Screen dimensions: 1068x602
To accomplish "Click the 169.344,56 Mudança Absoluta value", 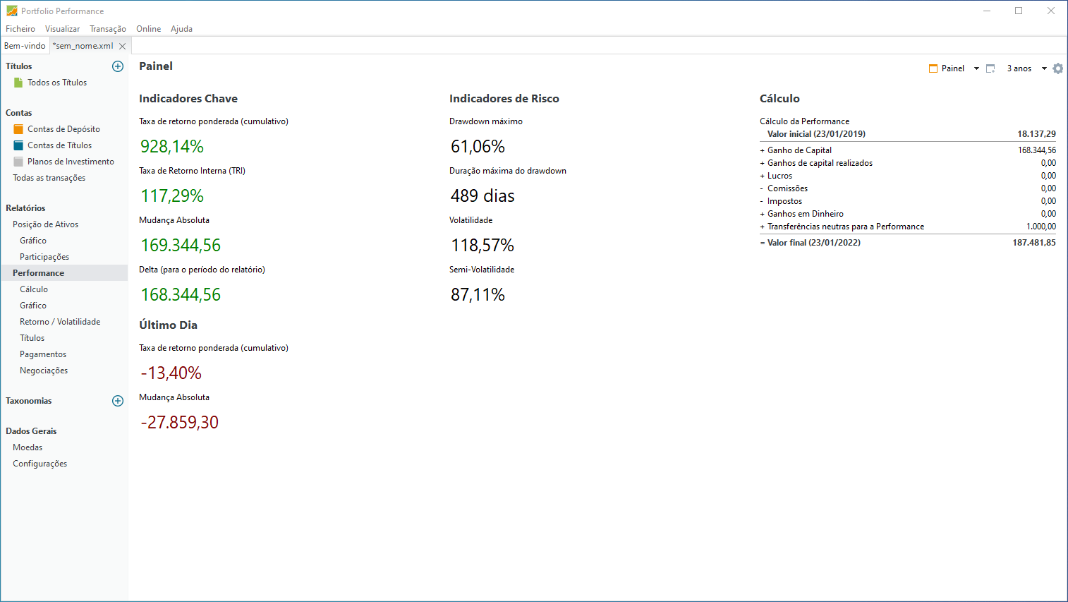I will click(181, 245).
